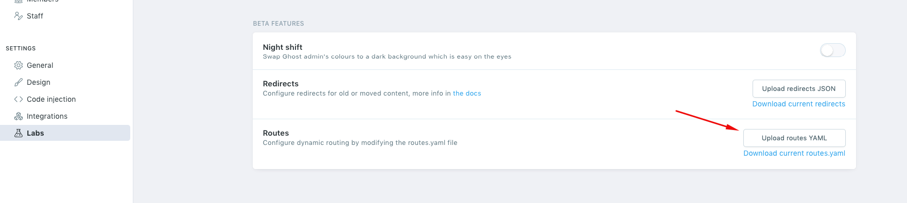The height and width of the screenshot is (203, 907).
Task: Click the Upload redirects JSON button
Action: pyautogui.click(x=799, y=88)
